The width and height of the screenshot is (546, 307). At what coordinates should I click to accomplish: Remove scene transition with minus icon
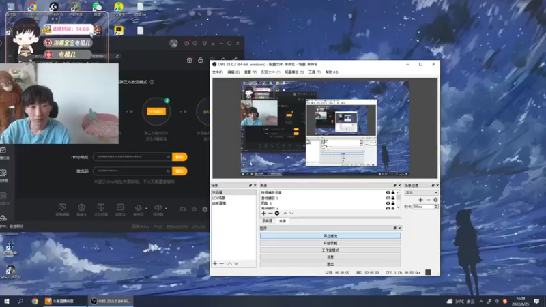coord(428,200)
